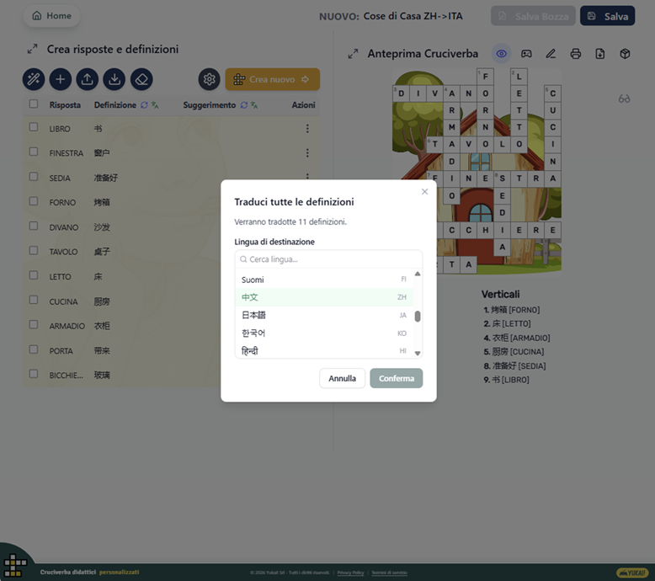Click the Conferma button
Image resolution: width=655 pixels, height=581 pixels.
coord(397,378)
